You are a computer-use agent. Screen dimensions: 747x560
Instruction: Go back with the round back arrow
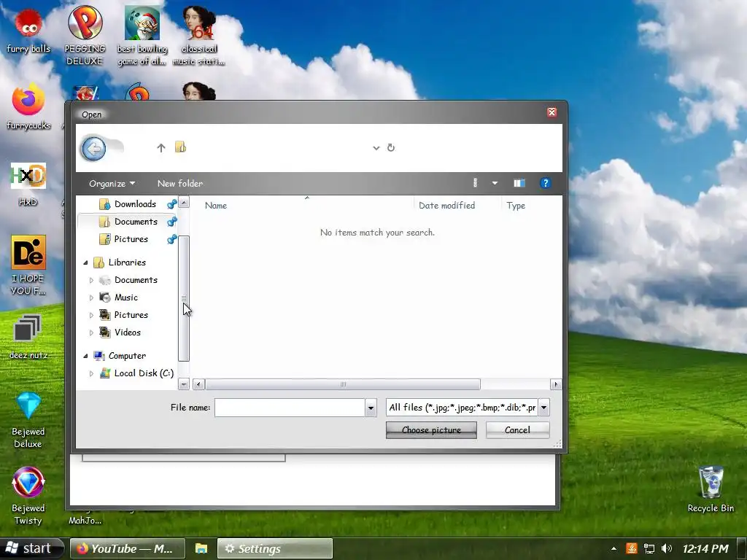pyautogui.click(x=93, y=149)
